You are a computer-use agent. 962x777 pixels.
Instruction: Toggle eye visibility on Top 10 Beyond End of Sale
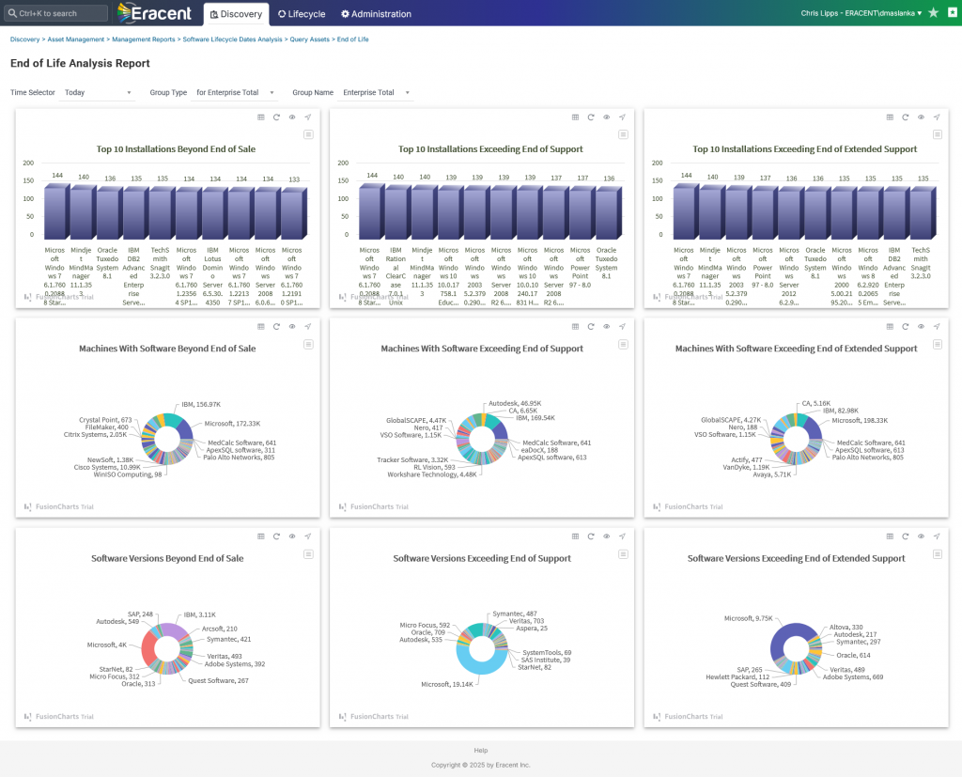[292, 117]
